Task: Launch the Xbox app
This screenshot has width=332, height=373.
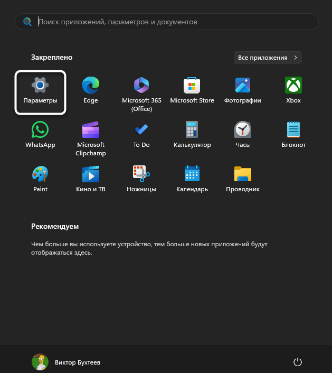Action: click(x=293, y=90)
